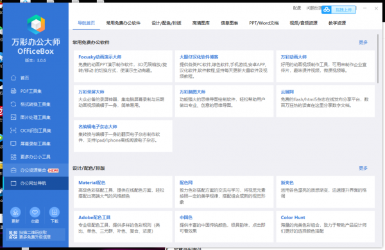The height and width of the screenshot is (250, 385).
Task: Click the 更新 update round icon
Action: (x=15, y=212)
